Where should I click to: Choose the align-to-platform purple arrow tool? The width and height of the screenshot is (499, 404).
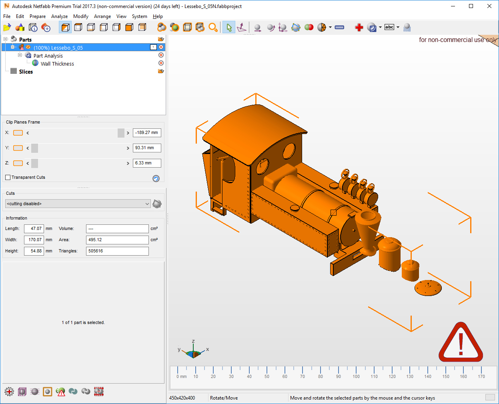[242, 27]
